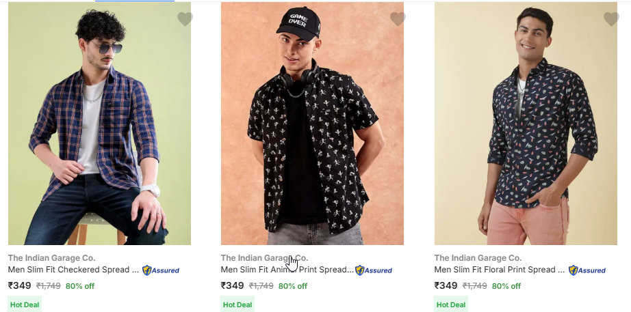Open Men Slim Fit Animal Print title
Image resolution: width=631 pixels, height=312 pixels.
[286, 270]
